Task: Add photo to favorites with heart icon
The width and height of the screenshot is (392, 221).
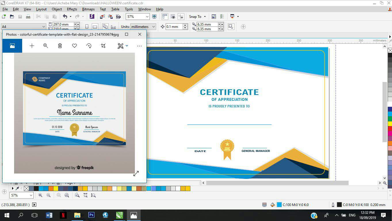Action: click(74, 46)
